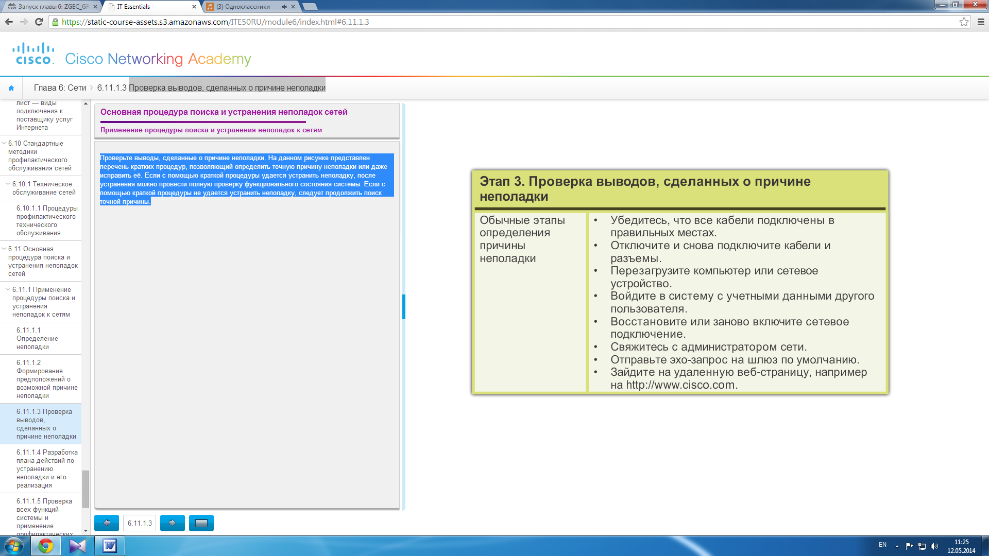Open the volume tray icon
989x556 pixels.
tap(934, 546)
